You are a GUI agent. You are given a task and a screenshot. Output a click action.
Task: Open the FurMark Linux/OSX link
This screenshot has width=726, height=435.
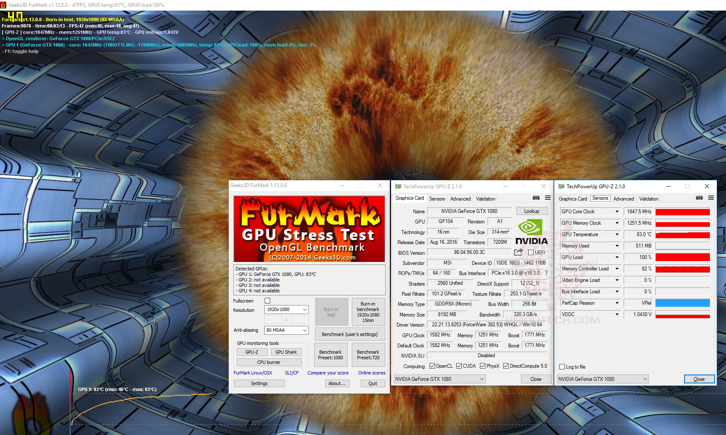point(253,373)
